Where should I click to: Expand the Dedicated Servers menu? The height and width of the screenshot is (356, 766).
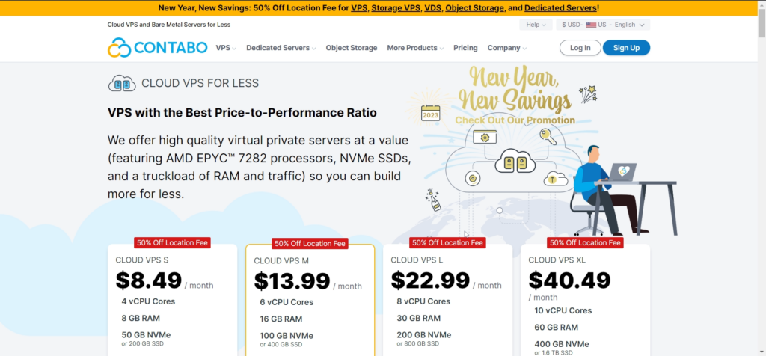[281, 48]
